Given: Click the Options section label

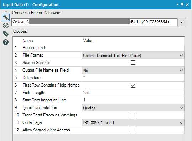Looking at the screenshot, I should [20, 31].
